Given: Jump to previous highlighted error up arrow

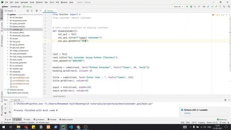Looking at the screenshot, I should (x=226, y=15).
